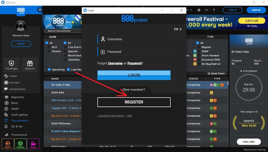The width and height of the screenshot is (268, 152).
Task: Sort by the STATUS column header
Action: [193, 79]
